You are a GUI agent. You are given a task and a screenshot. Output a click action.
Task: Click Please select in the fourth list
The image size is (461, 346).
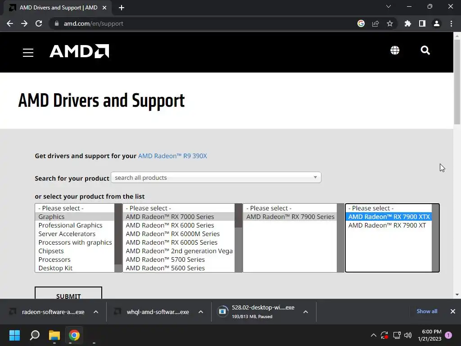pos(389,208)
